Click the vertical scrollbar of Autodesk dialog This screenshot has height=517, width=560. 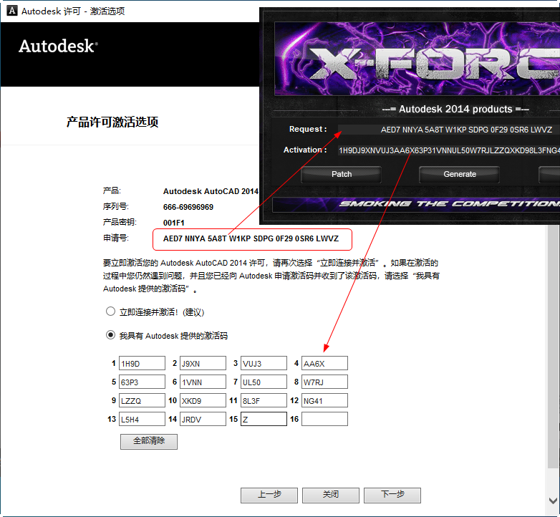[553, 347]
